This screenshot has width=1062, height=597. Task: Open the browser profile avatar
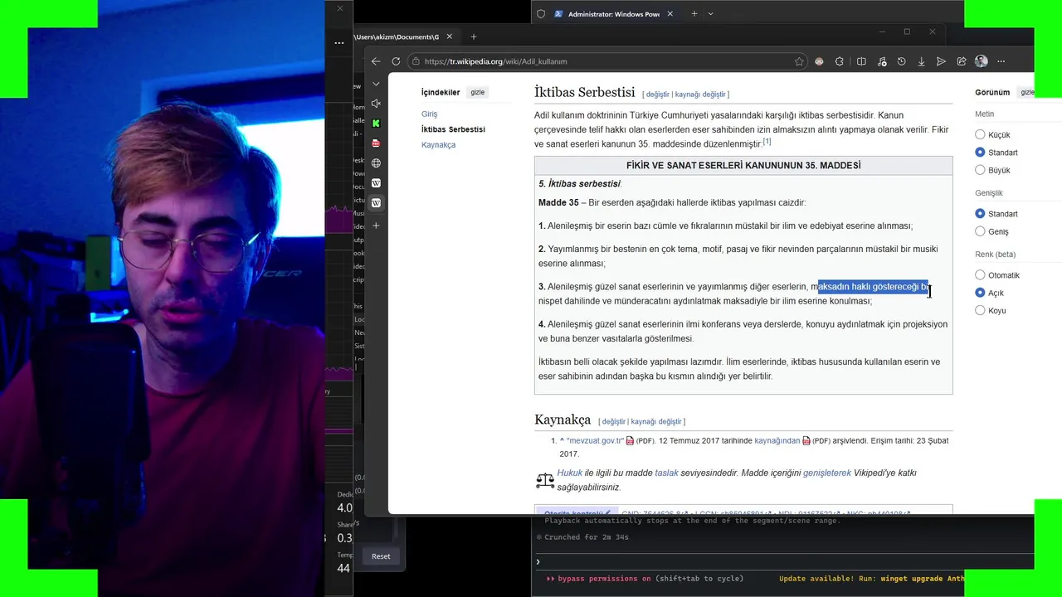(x=982, y=61)
